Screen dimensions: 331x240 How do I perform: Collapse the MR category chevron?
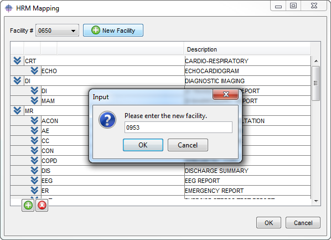[17, 111]
